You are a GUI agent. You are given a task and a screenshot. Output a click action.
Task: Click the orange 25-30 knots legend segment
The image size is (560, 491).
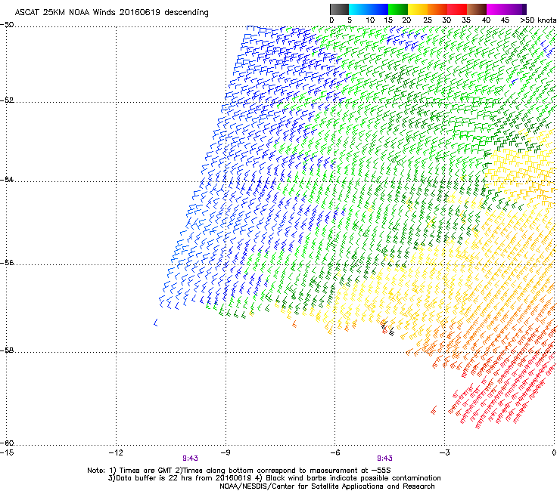pyautogui.click(x=438, y=9)
